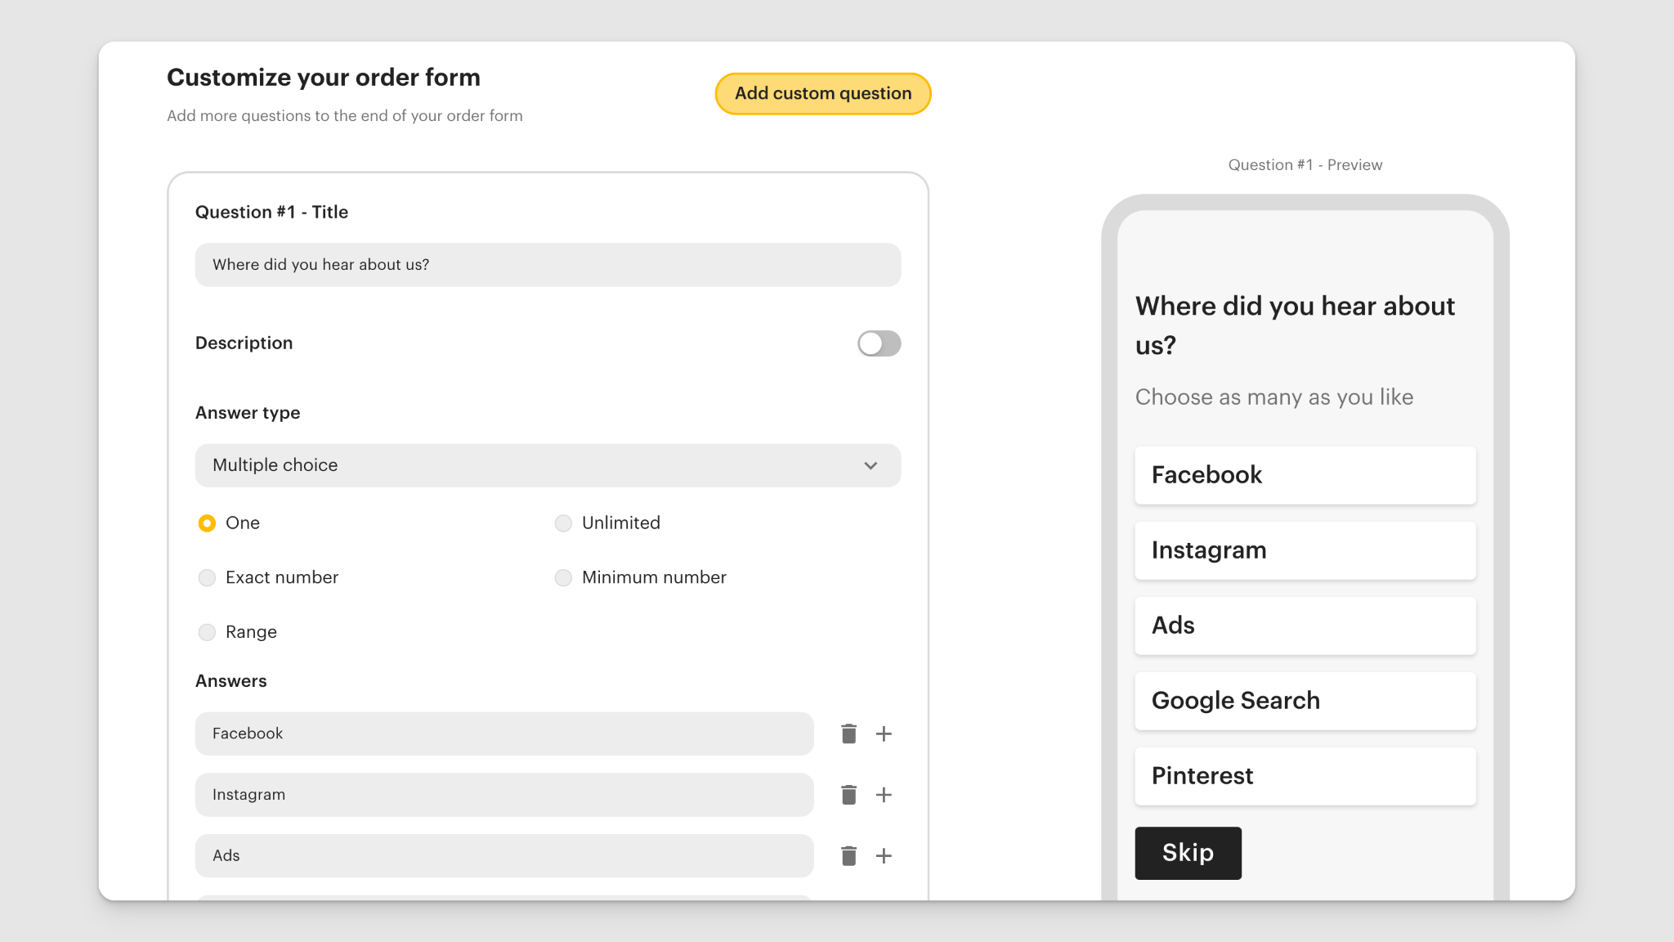Edit the question title field
Screen dimensions: 1674x942
pyautogui.click(x=548, y=264)
